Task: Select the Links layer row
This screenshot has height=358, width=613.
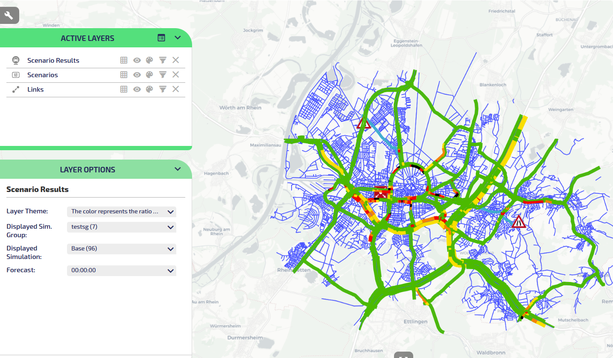Action: 35,90
